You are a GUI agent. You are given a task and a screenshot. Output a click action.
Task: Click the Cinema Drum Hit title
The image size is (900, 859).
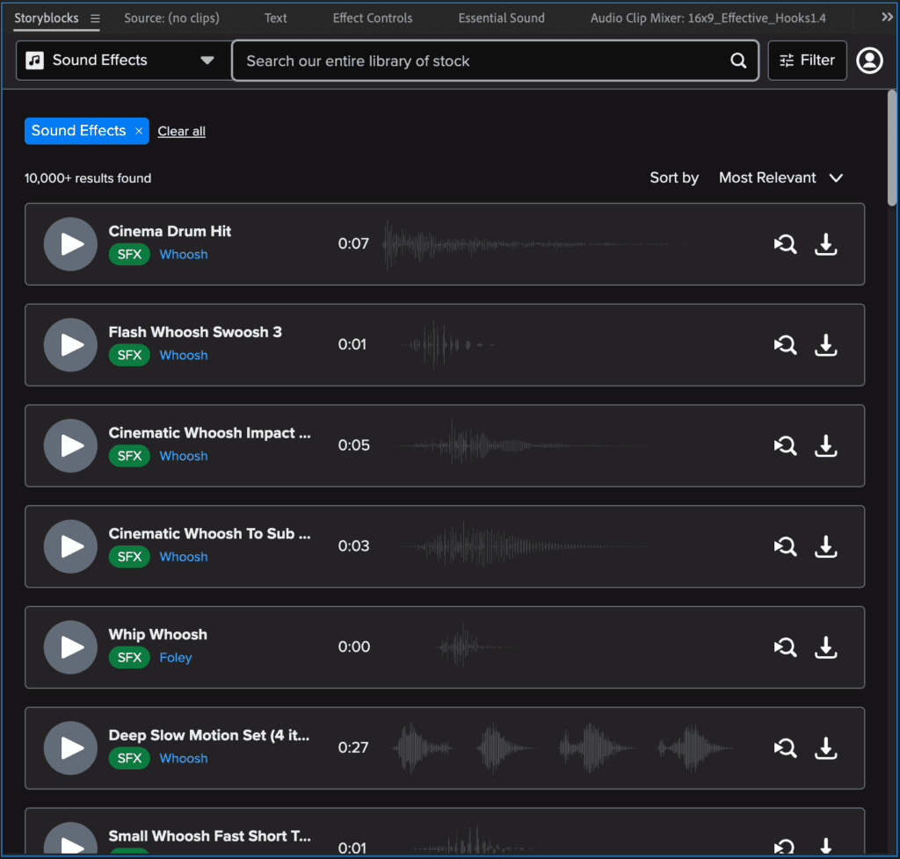point(170,231)
